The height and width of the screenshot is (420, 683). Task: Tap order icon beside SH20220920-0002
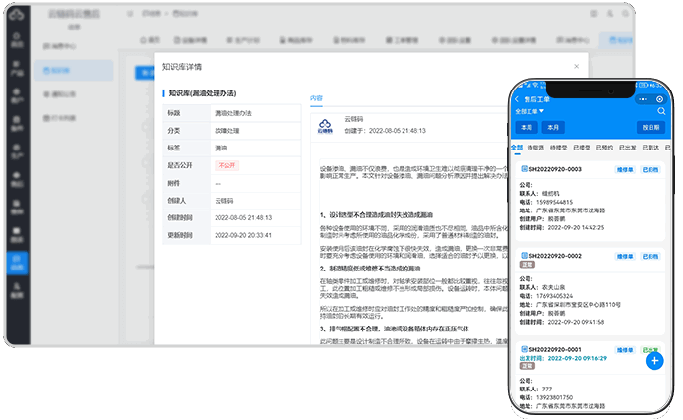(x=522, y=256)
